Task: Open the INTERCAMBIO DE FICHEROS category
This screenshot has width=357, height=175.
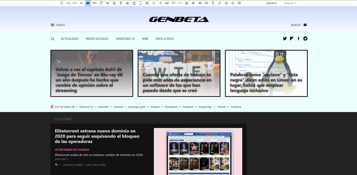Action: tap(72, 150)
